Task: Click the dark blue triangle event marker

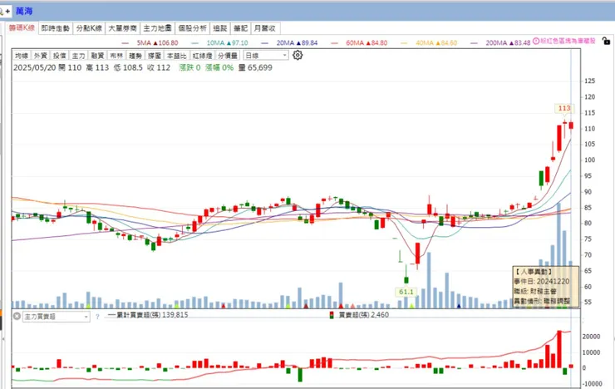Action: coord(459,306)
